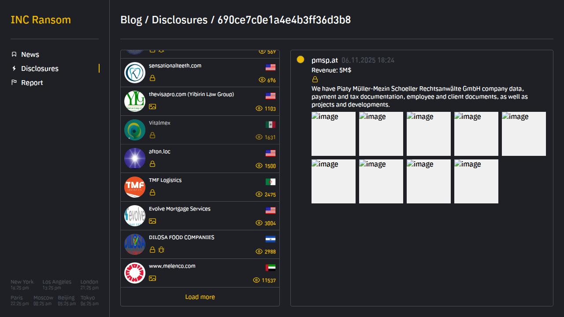Viewport: 564px width, 317px height.
Task: Click the eye icon beside 11537 views
Action: pyautogui.click(x=256, y=280)
